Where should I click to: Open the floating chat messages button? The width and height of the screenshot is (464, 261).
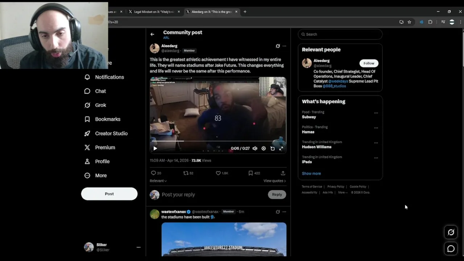[451, 249]
